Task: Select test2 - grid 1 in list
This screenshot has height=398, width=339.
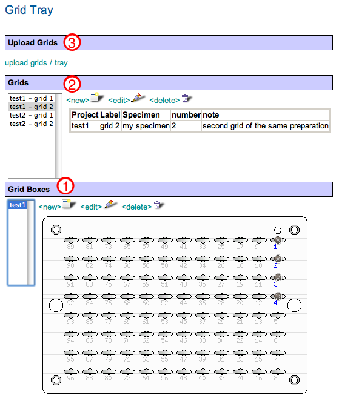Action: pyautogui.click(x=32, y=115)
